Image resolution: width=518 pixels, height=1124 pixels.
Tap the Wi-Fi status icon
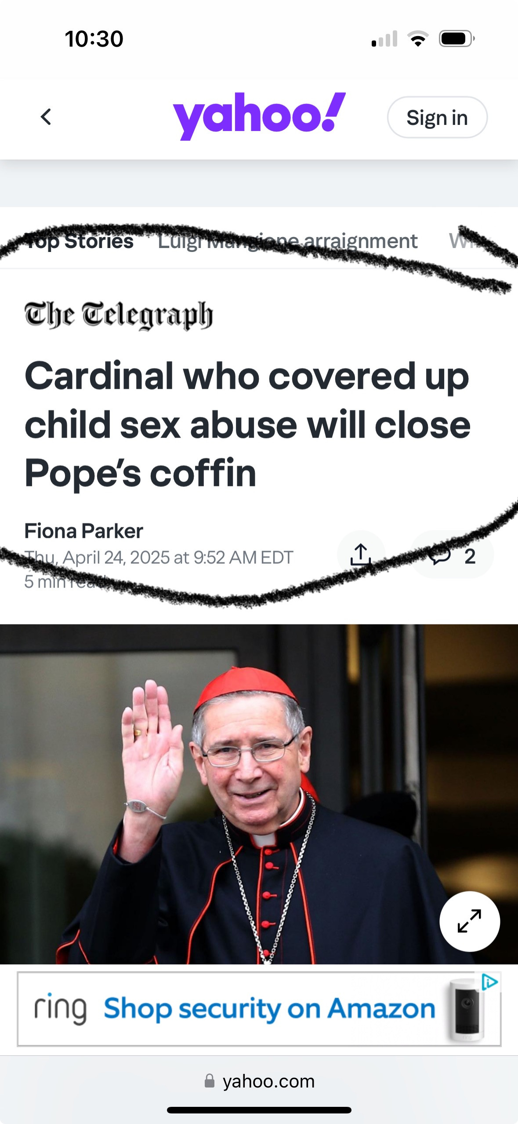pos(418,39)
